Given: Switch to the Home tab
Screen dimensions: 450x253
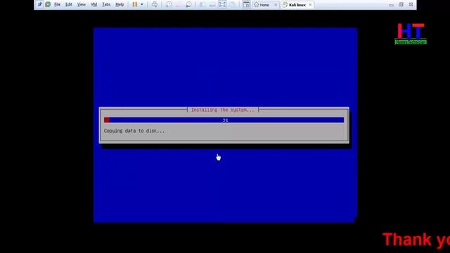Looking at the screenshot, I should pos(264,5).
